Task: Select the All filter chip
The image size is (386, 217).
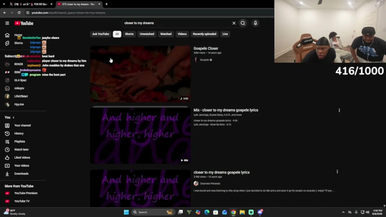Action: pyautogui.click(x=117, y=34)
